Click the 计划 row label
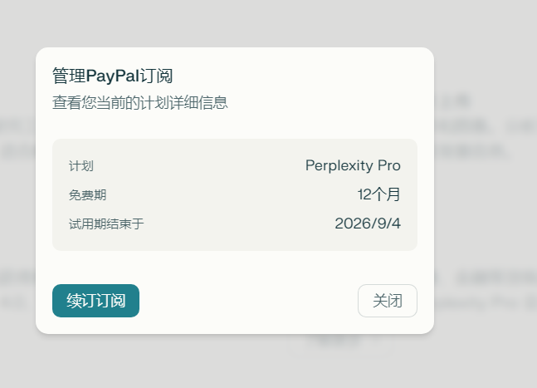Screen dimensions: 537x388 point(81,166)
